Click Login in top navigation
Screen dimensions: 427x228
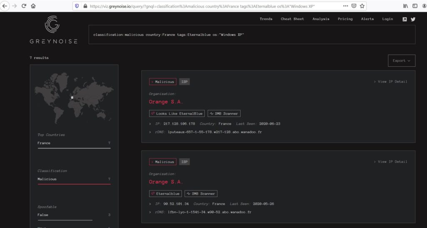[x=387, y=19]
